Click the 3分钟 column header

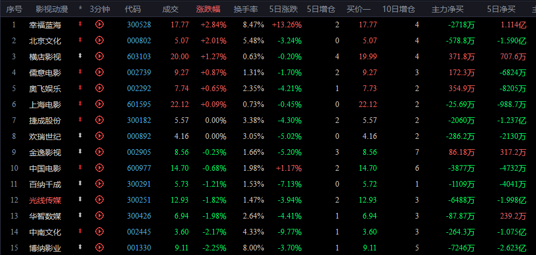point(100,9)
